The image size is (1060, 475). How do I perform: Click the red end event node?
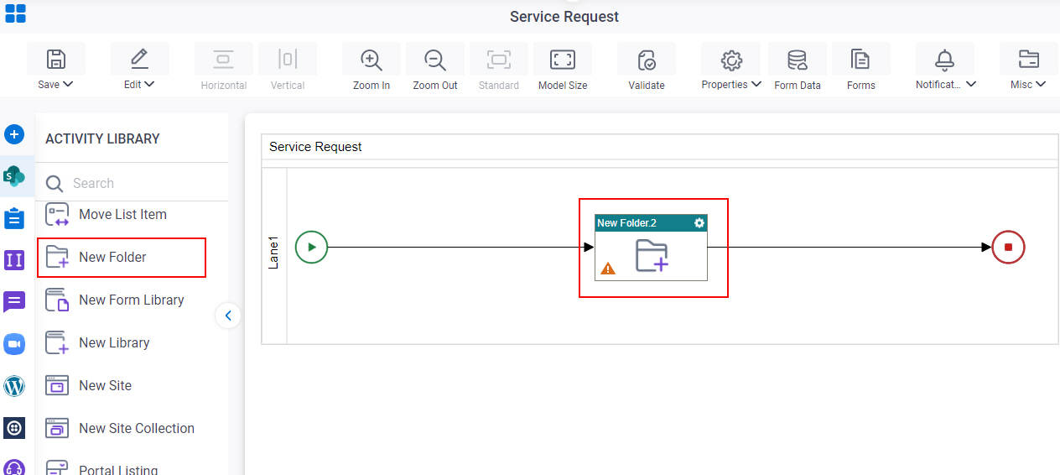point(1008,247)
